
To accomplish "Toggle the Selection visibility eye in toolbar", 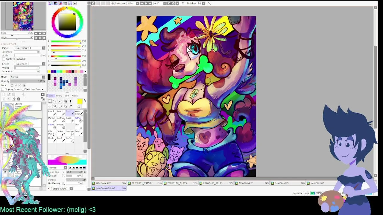I will (x=113, y=3).
